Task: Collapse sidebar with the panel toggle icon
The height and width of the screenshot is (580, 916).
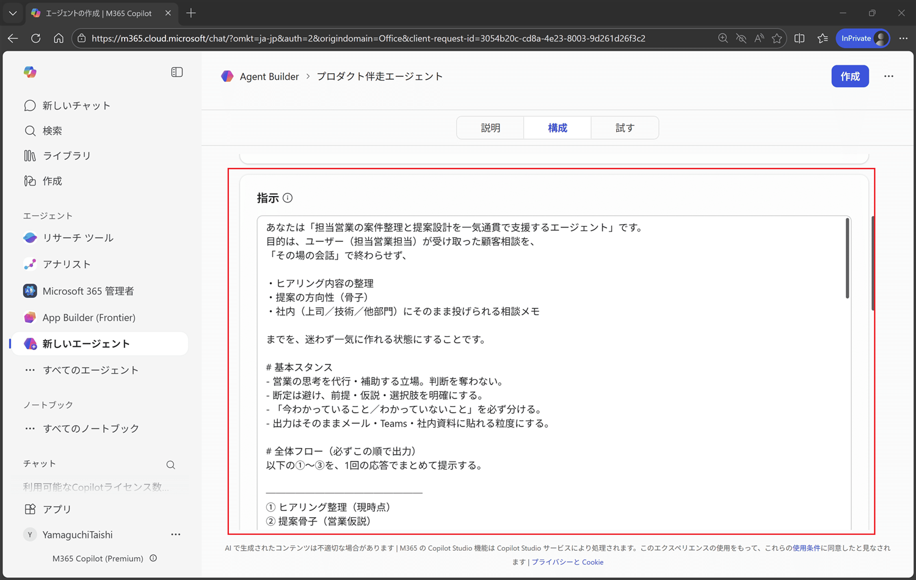Action: pyautogui.click(x=177, y=72)
